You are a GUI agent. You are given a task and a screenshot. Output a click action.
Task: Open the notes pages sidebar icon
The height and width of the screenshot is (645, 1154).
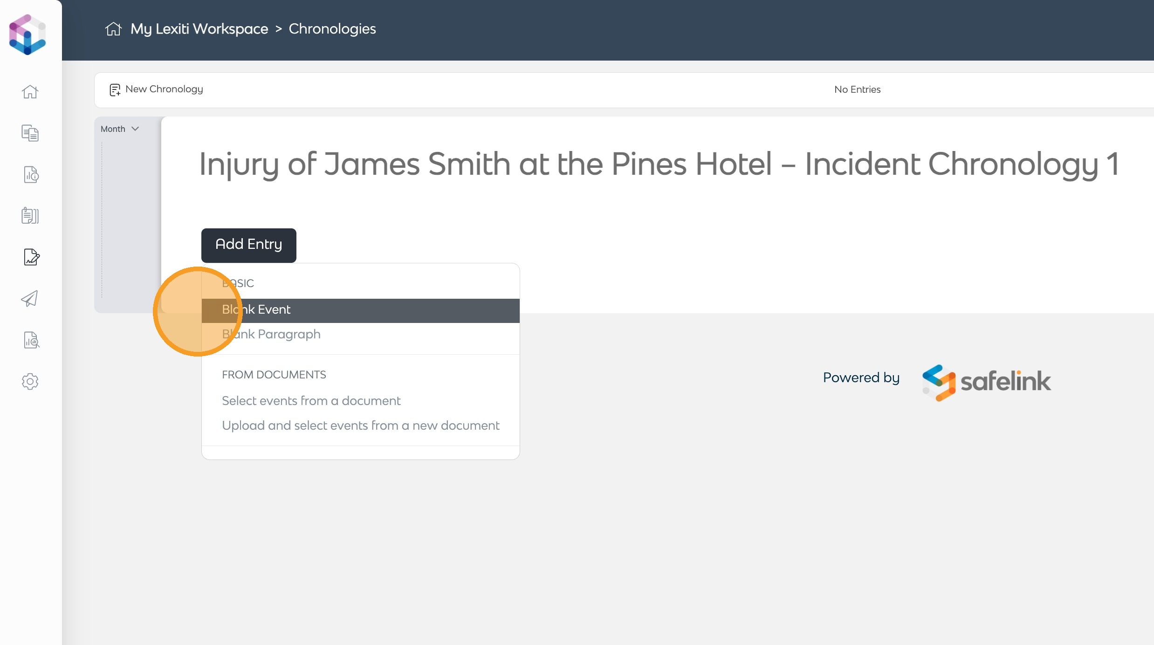30,216
